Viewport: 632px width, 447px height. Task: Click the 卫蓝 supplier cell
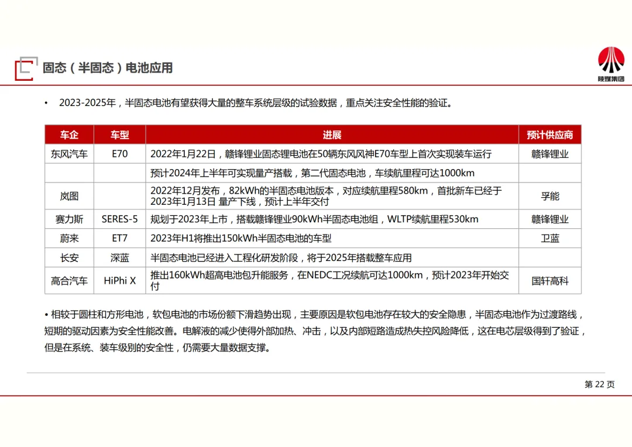549,239
